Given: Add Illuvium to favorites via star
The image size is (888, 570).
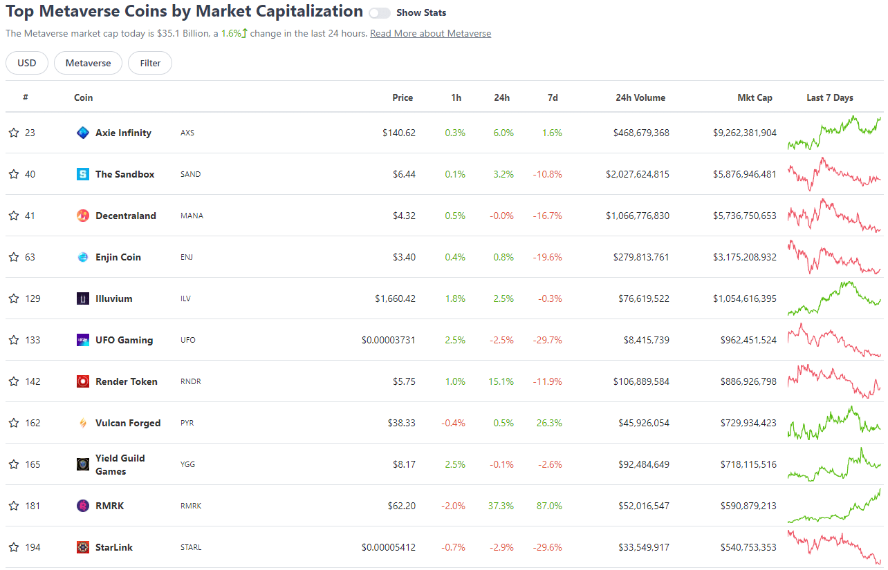Looking at the screenshot, I should click(14, 298).
